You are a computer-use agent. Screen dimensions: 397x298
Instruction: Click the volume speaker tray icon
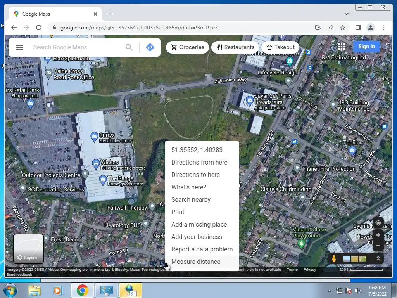(x=358, y=290)
